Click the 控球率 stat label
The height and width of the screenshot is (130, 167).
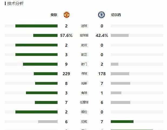84,35
